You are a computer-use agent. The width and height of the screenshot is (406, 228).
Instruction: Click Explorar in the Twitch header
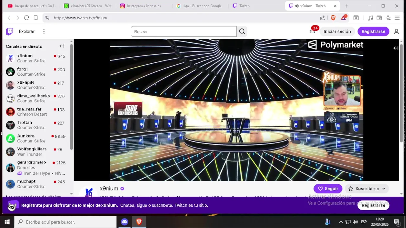click(26, 31)
